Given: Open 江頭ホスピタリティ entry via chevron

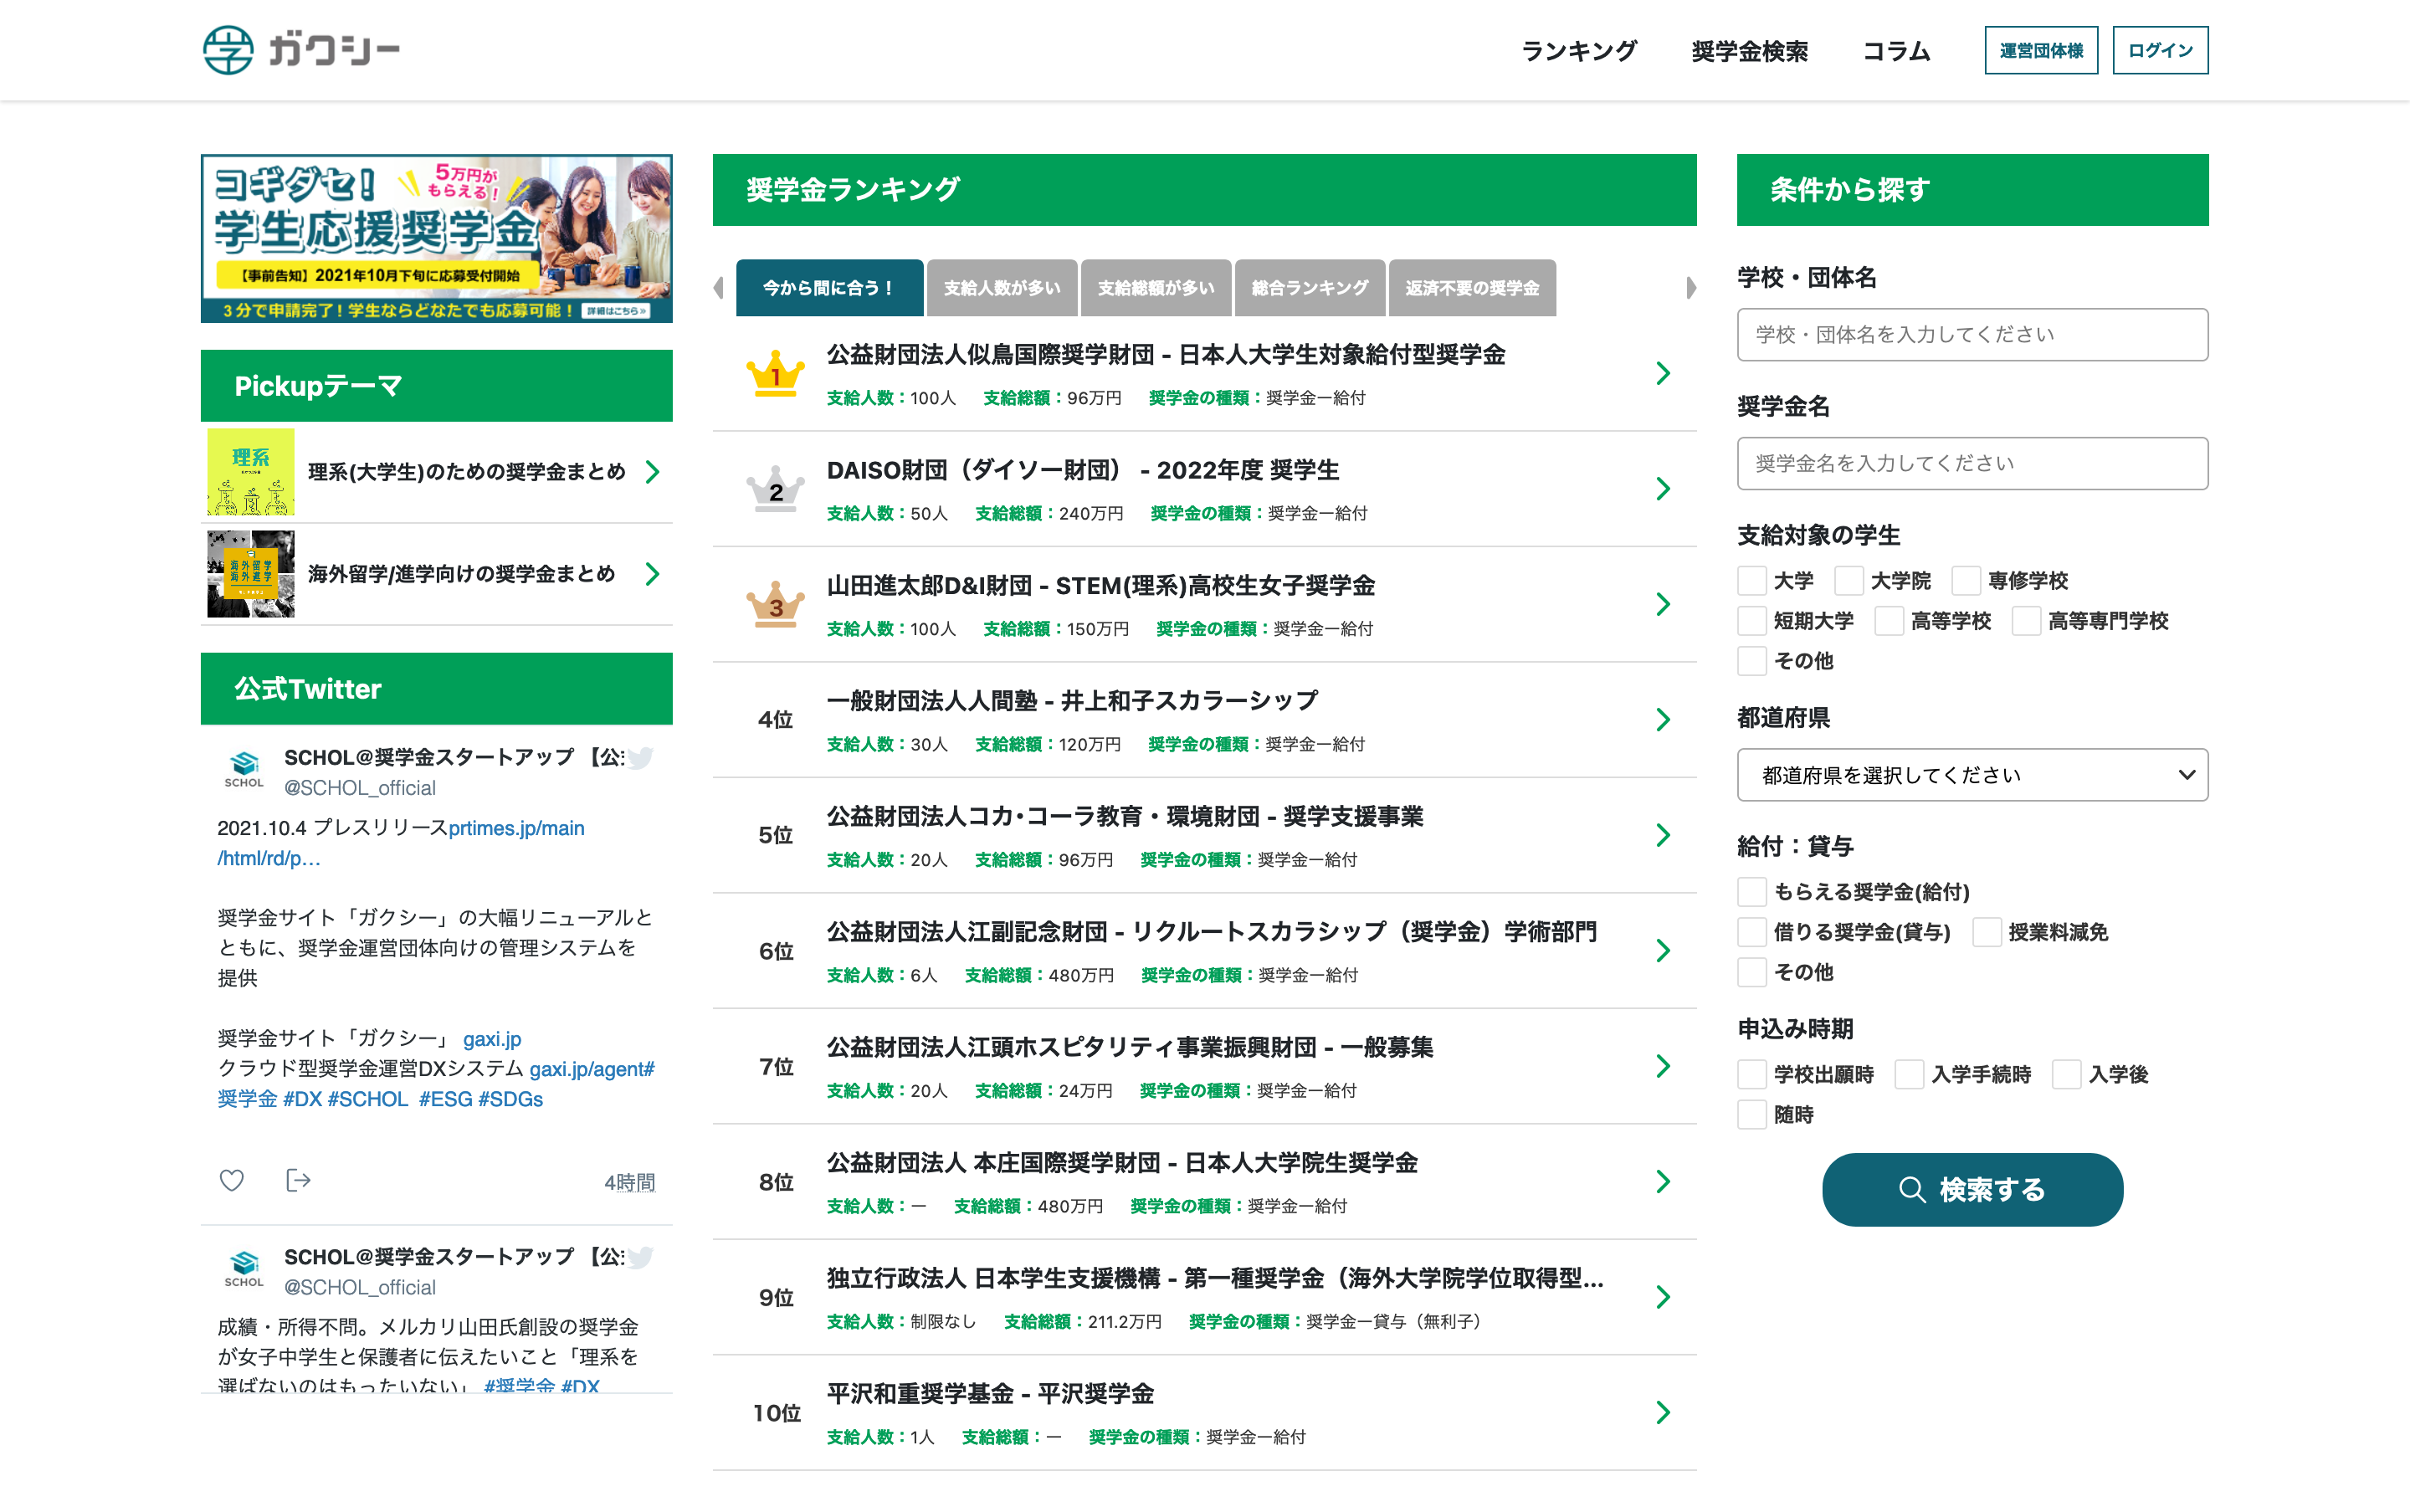Looking at the screenshot, I should pos(1663,1067).
